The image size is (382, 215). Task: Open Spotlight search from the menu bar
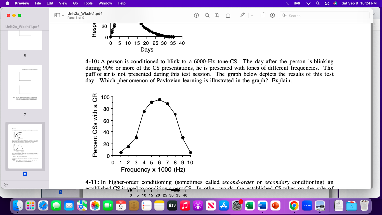[317, 3]
